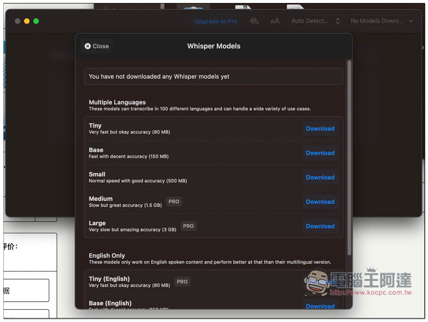
Task: Click the 'Tiny' model row name
Action: pyautogui.click(x=95, y=125)
